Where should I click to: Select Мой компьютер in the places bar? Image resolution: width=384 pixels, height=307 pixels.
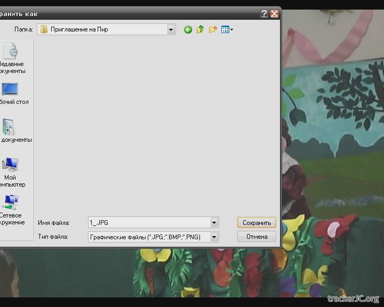pos(12,172)
